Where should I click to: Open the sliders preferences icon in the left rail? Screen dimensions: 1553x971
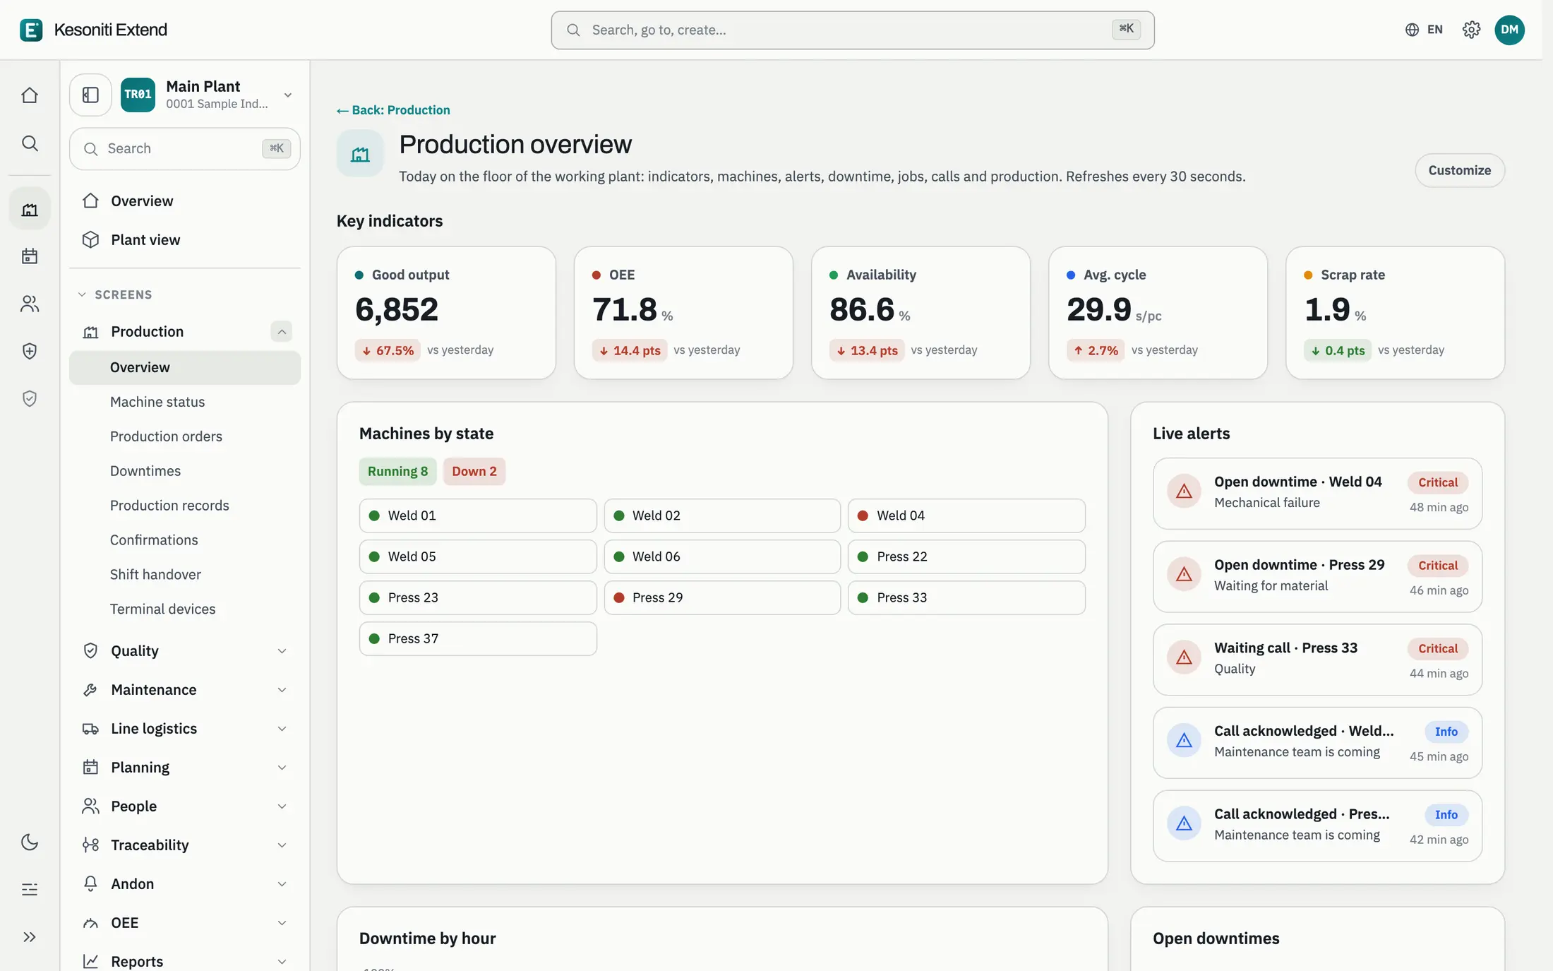30,890
